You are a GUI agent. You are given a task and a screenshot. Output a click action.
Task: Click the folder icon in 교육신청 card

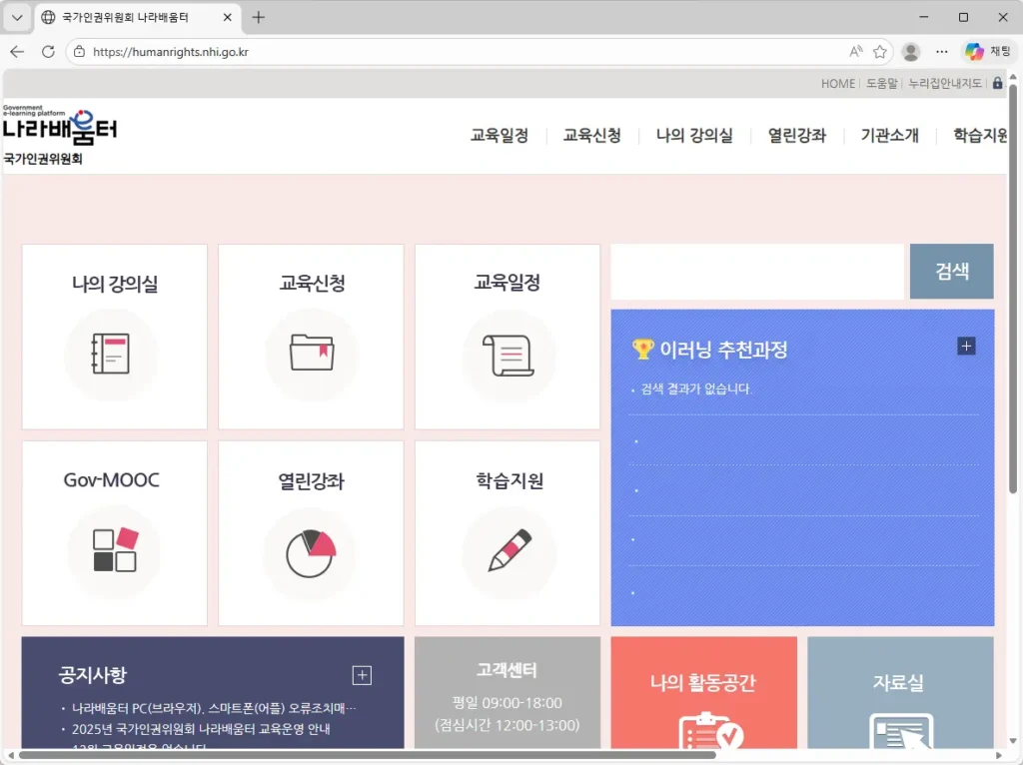310,355
